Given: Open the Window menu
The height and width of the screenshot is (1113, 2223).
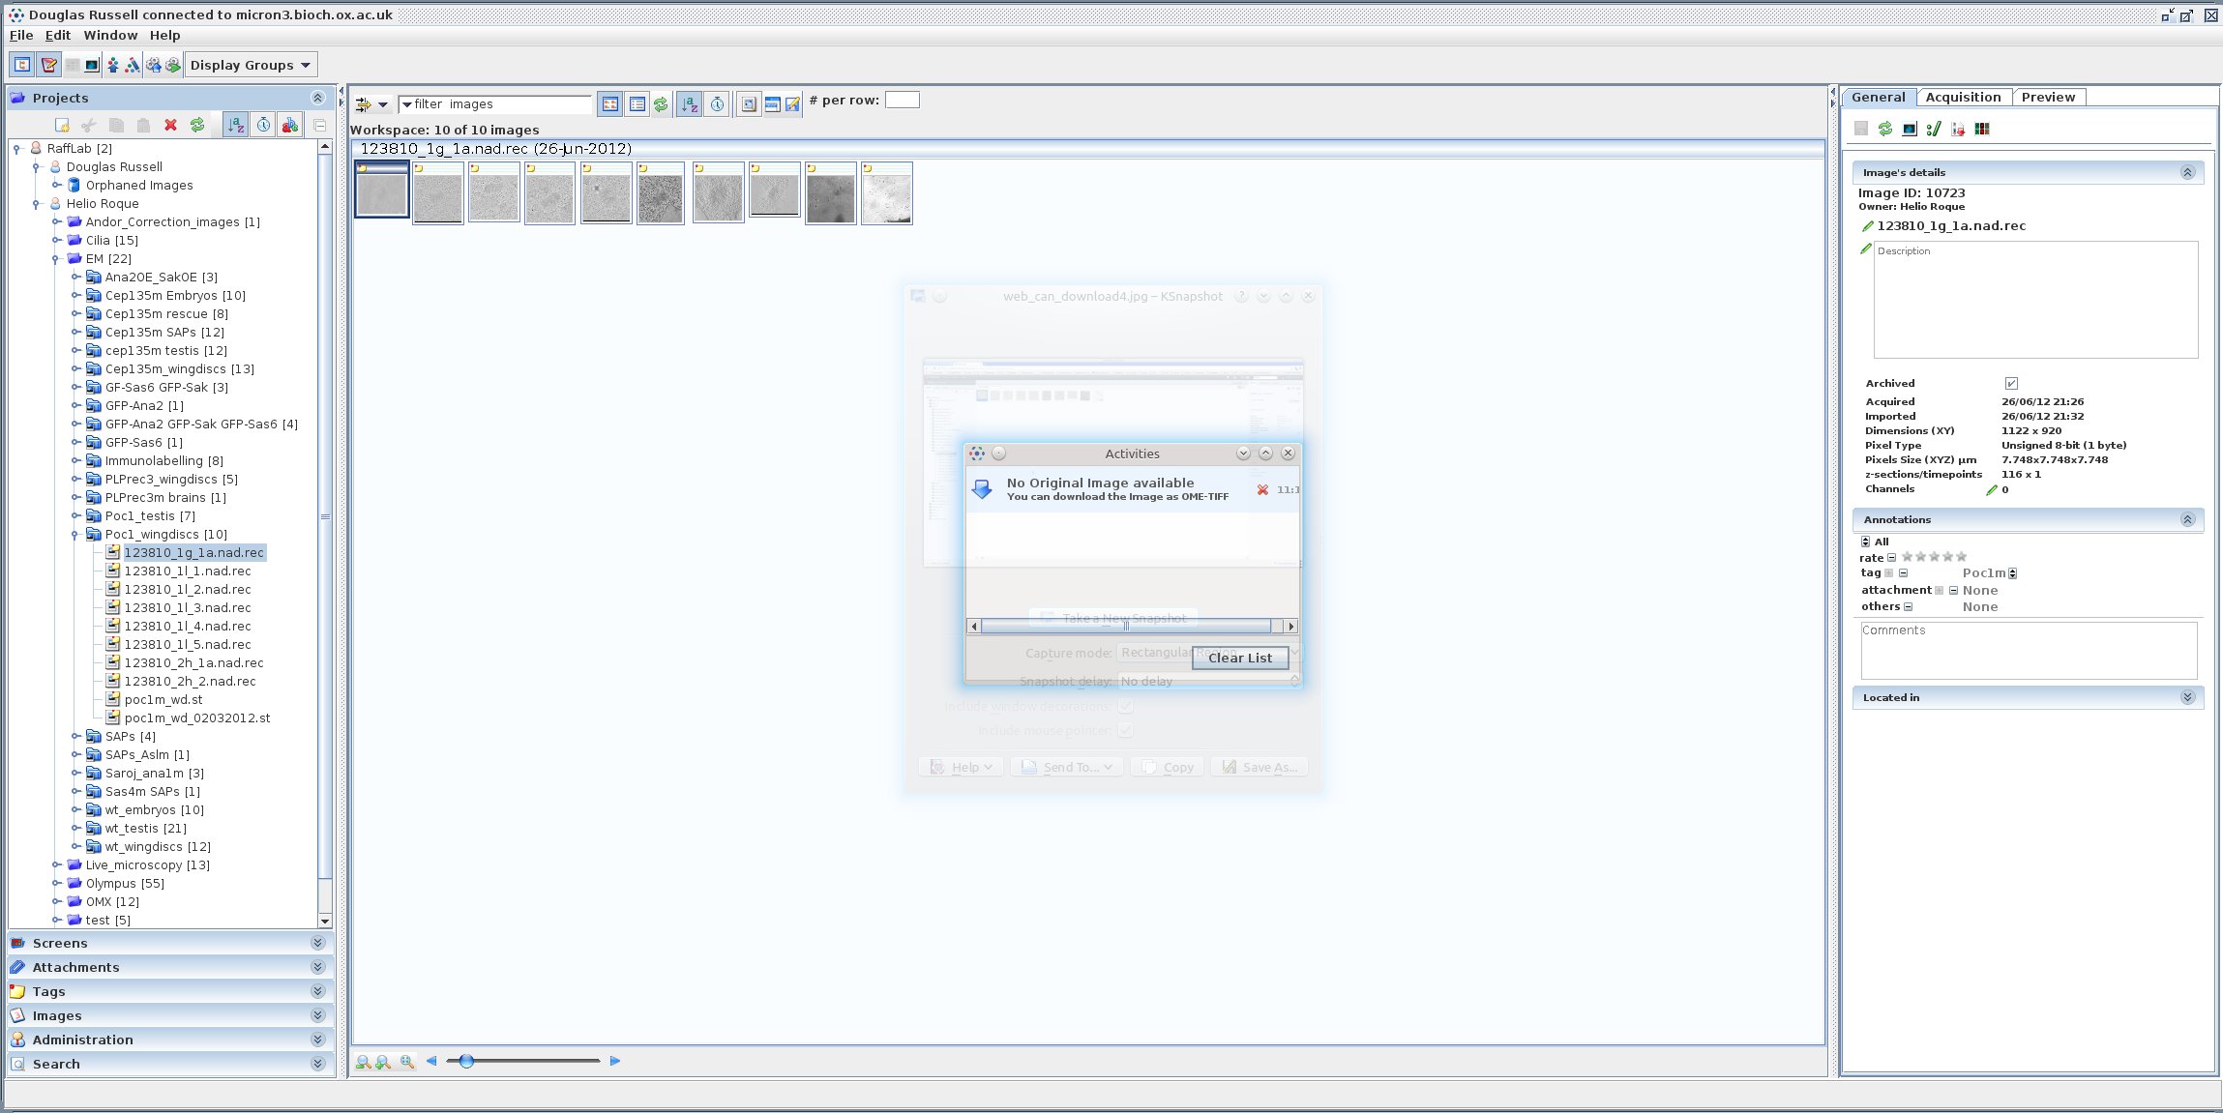Looking at the screenshot, I should (110, 35).
